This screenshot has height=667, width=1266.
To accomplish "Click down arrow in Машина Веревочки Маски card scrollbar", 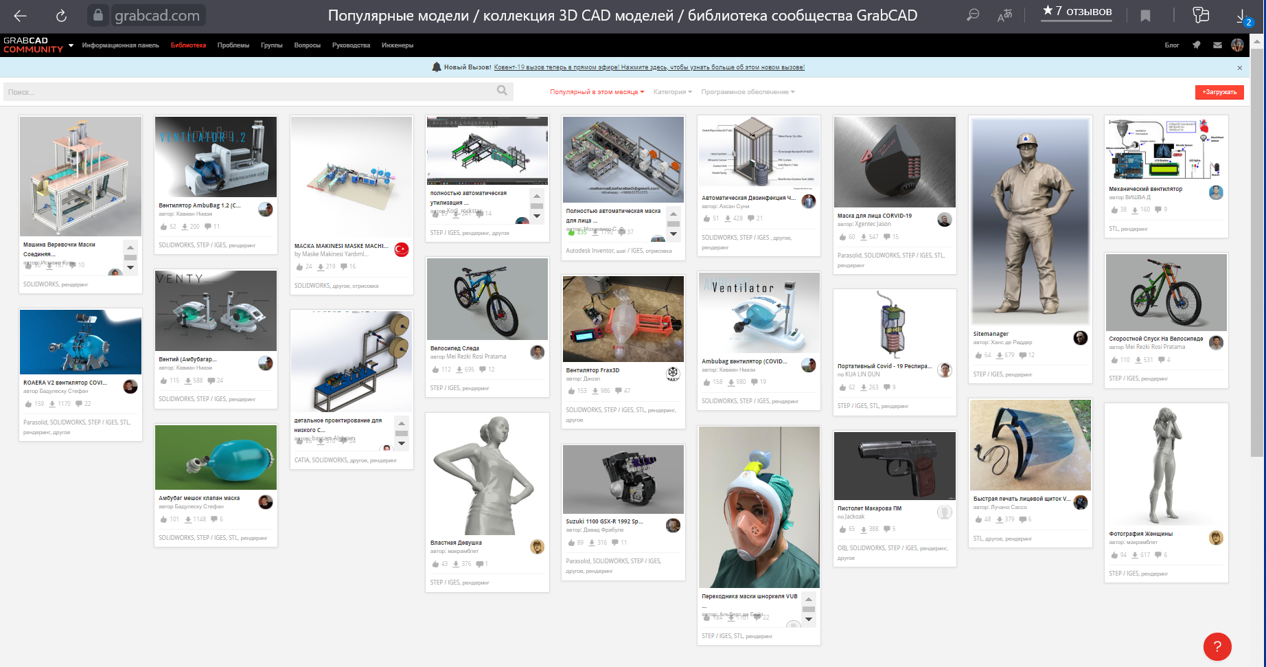I will (130, 268).
